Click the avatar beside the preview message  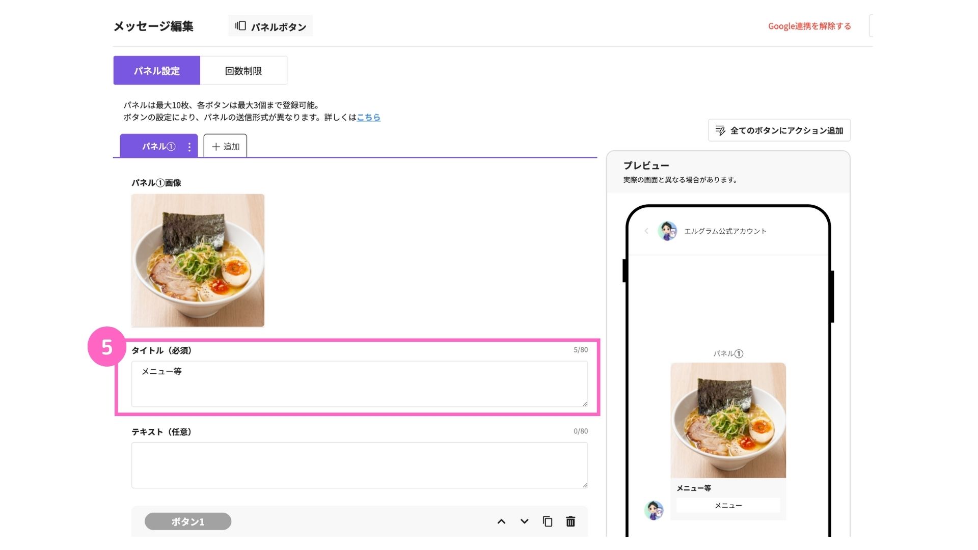[x=654, y=510]
